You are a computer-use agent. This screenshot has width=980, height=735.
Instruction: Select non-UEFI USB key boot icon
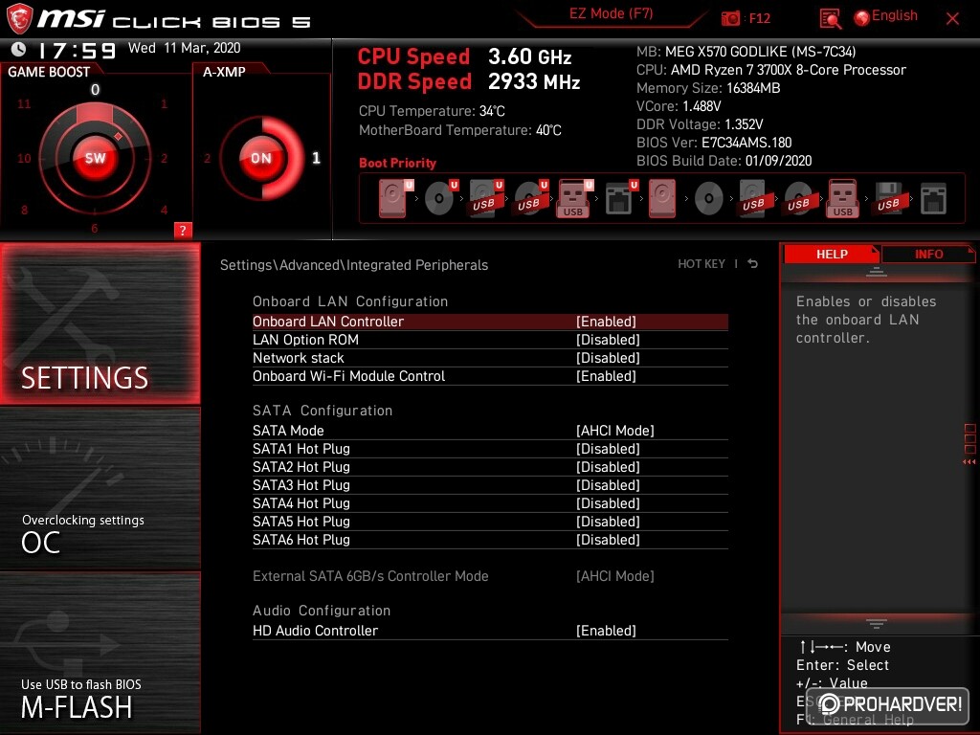point(842,199)
